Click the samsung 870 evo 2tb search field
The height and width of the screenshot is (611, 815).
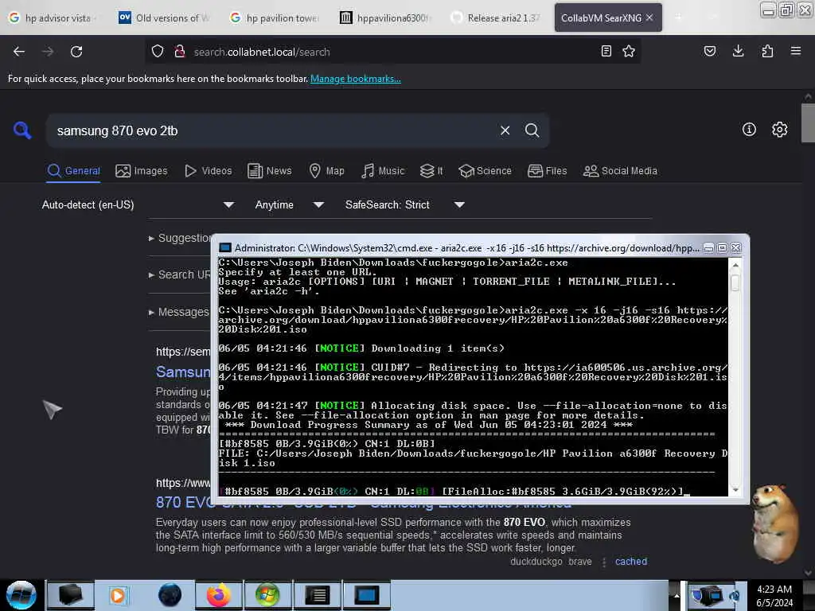[x=273, y=131]
